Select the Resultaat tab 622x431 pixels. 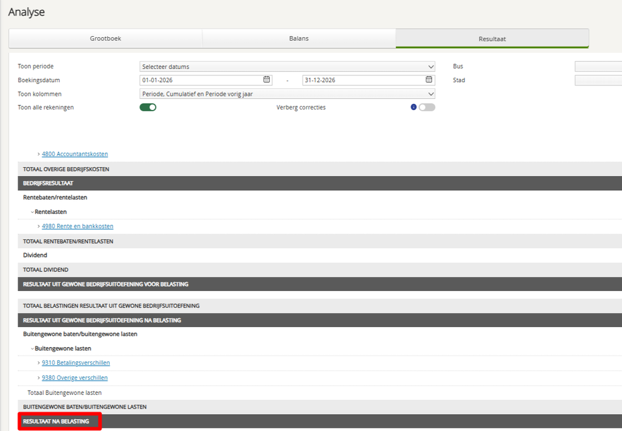coord(492,39)
